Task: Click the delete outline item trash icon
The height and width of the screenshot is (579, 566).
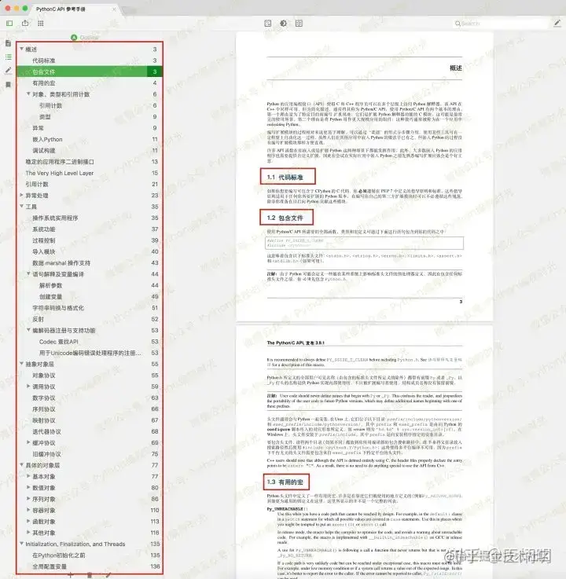Action: pyautogui.click(x=89, y=575)
